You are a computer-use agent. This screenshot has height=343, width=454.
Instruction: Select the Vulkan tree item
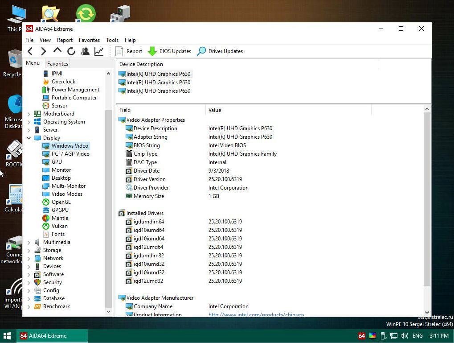tap(59, 226)
